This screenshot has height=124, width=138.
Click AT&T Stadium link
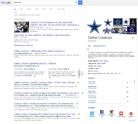coord(104,61)
